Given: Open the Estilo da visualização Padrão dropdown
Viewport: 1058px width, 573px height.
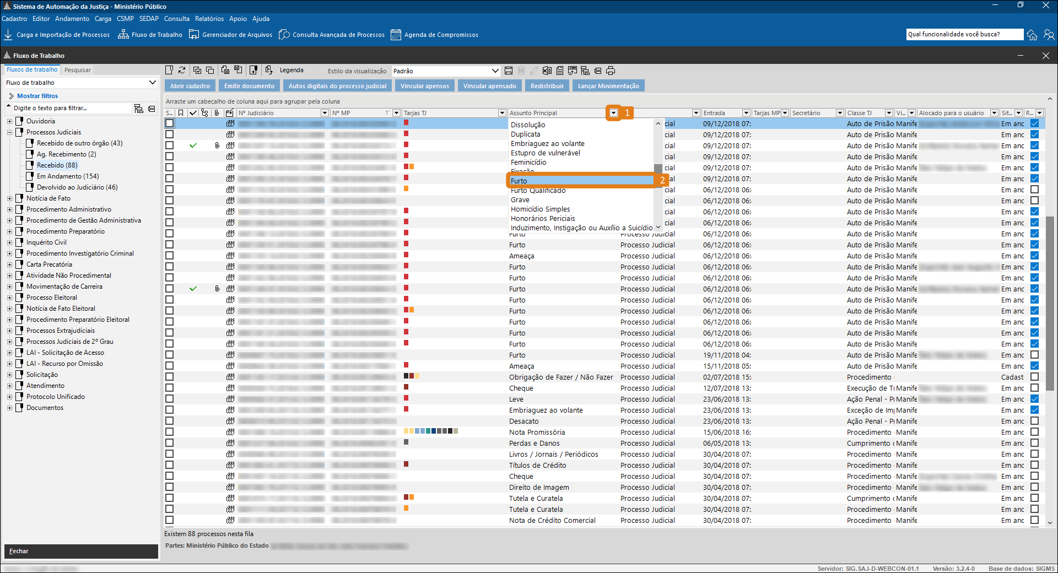Looking at the screenshot, I should pyautogui.click(x=445, y=71).
